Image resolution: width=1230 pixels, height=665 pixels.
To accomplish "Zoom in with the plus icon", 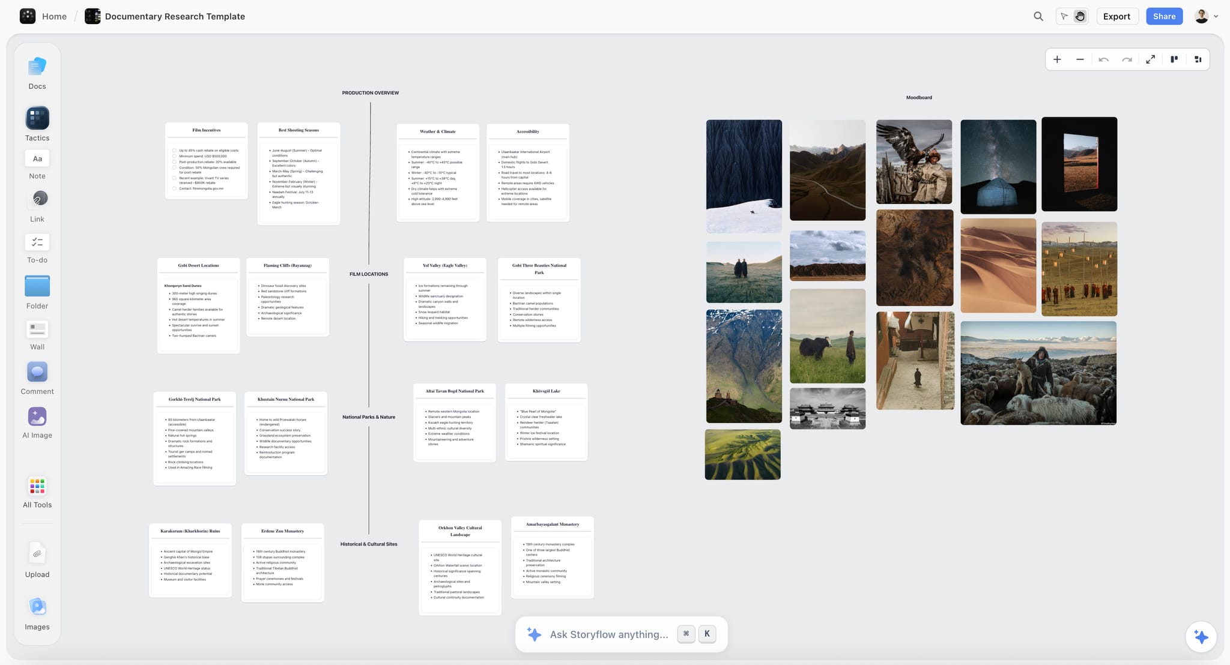I will [x=1057, y=59].
